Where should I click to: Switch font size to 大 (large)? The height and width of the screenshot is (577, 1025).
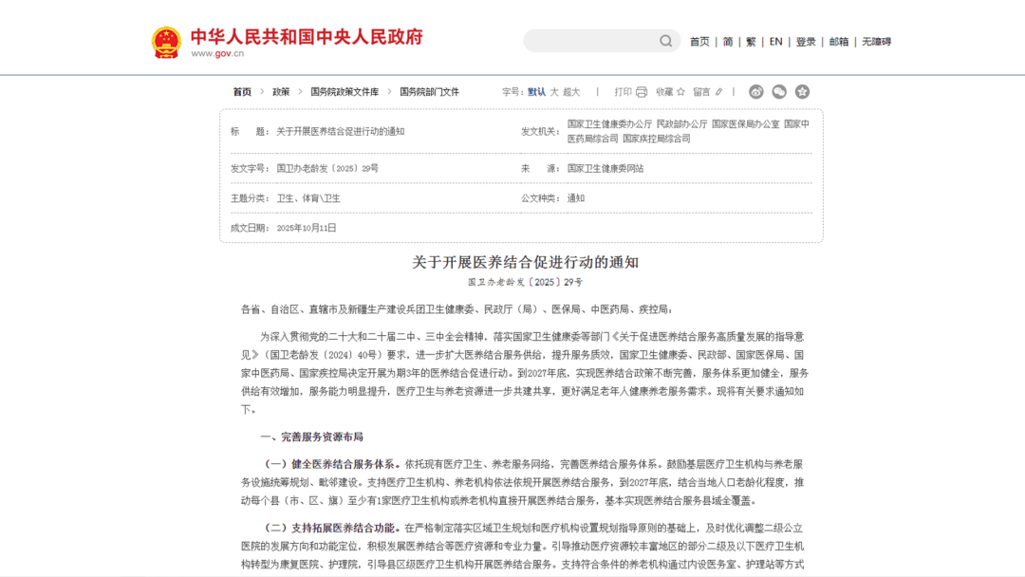pyautogui.click(x=554, y=92)
